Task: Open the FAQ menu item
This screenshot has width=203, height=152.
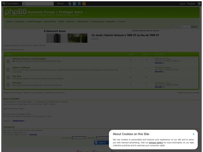Action: coord(60,22)
